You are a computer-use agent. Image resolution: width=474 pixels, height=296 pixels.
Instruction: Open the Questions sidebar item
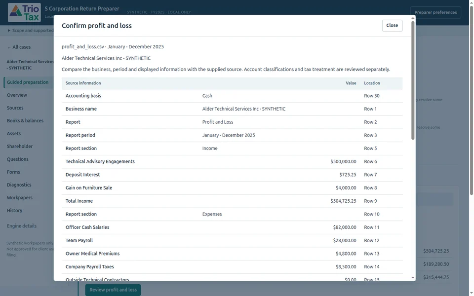click(18, 159)
